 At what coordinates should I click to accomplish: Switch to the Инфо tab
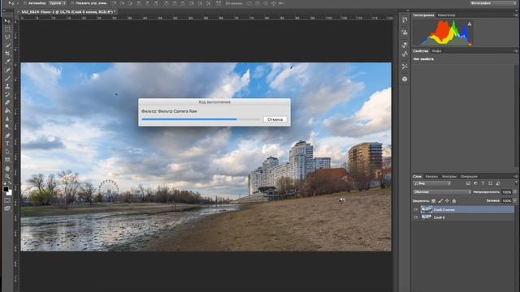coord(436,51)
